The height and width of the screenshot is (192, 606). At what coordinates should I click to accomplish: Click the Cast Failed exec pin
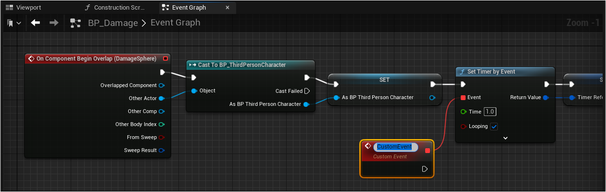[307, 91]
